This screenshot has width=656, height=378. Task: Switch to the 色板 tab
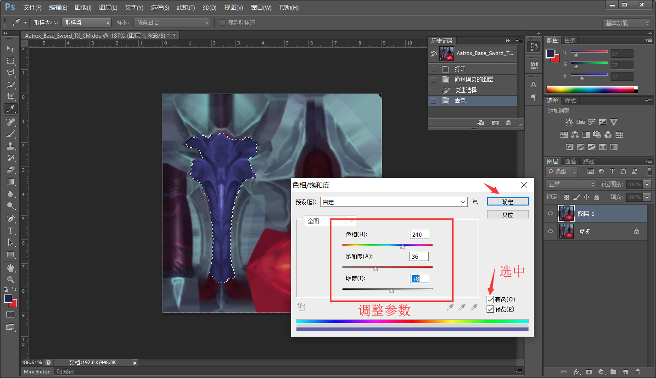(570, 40)
